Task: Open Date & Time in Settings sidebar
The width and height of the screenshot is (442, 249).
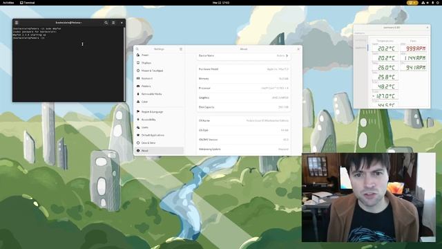Action: [x=159, y=143]
